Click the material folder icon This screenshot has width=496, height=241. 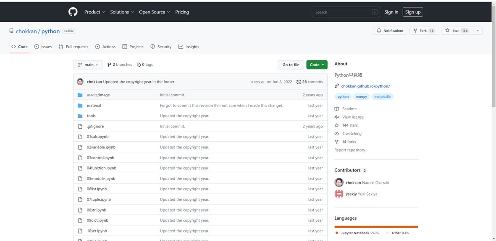80,106
